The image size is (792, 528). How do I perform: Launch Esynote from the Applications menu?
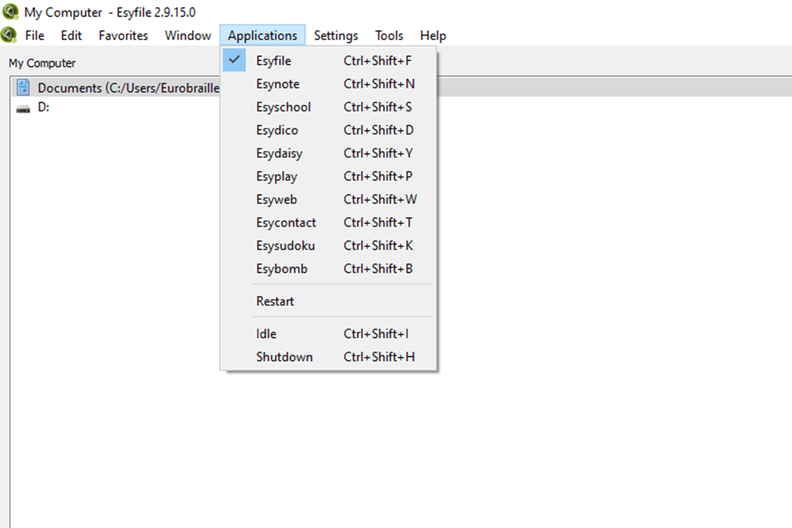[278, 84]
